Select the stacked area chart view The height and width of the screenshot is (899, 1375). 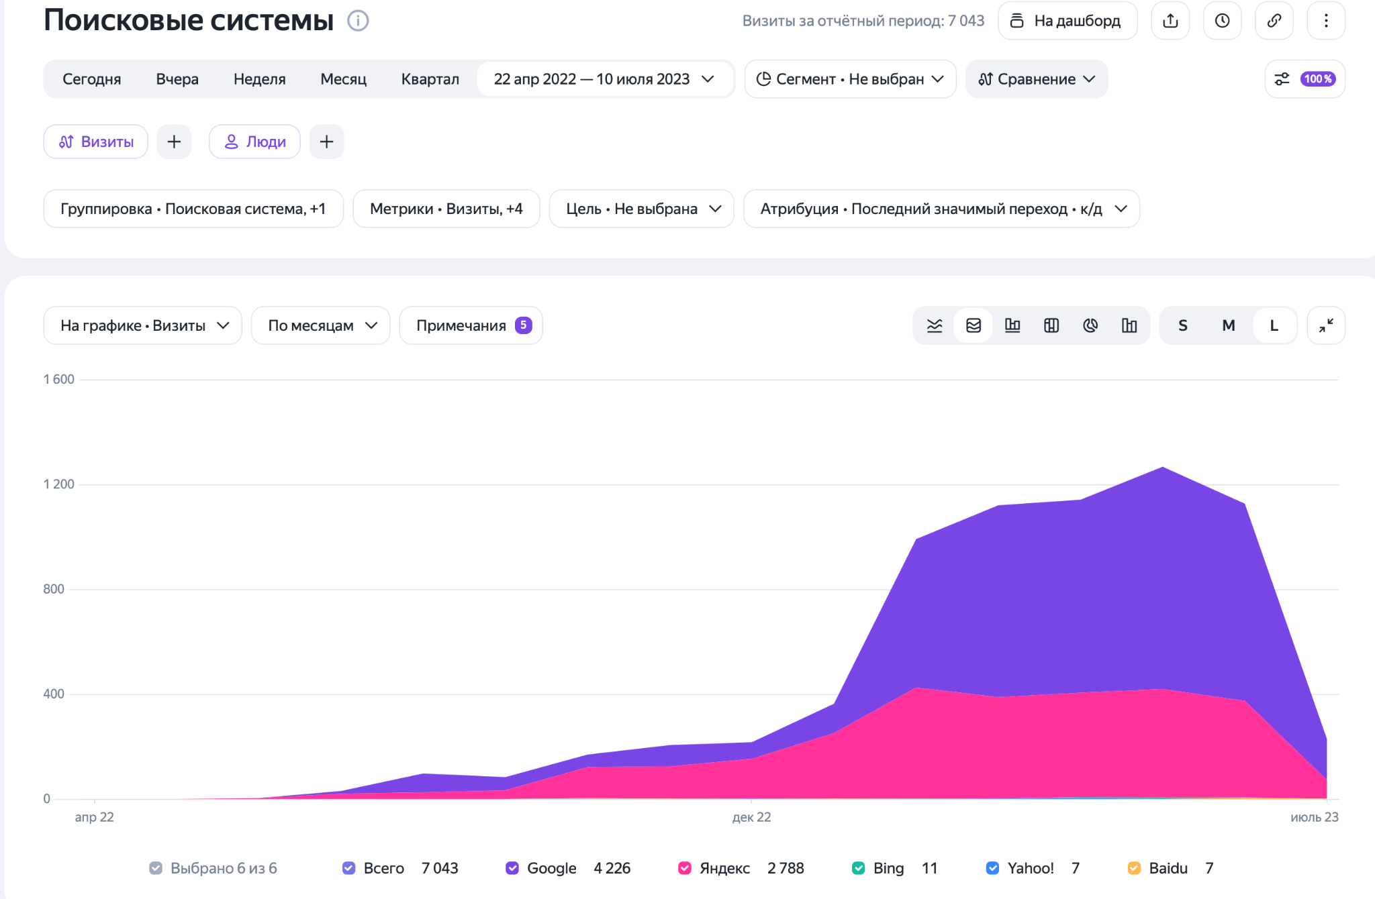[x=974, y=325]
